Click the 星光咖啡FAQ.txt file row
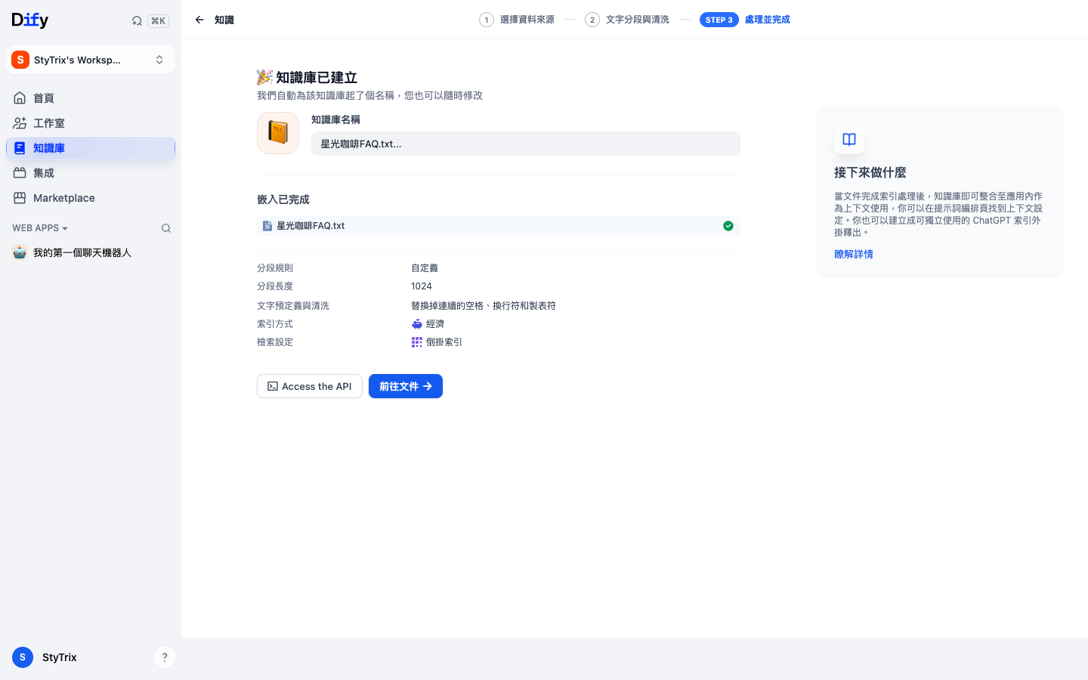The image size is (1088, 680). click(499, 226)
